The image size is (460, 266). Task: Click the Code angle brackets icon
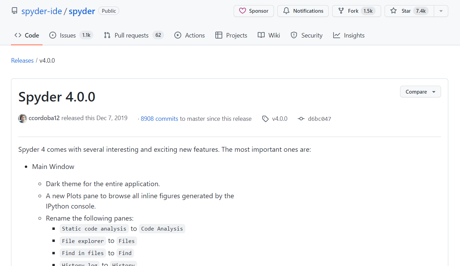point(18,35)
